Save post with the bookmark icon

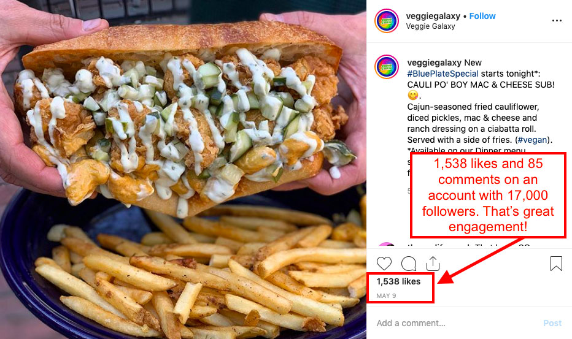(x=556, y=264)
